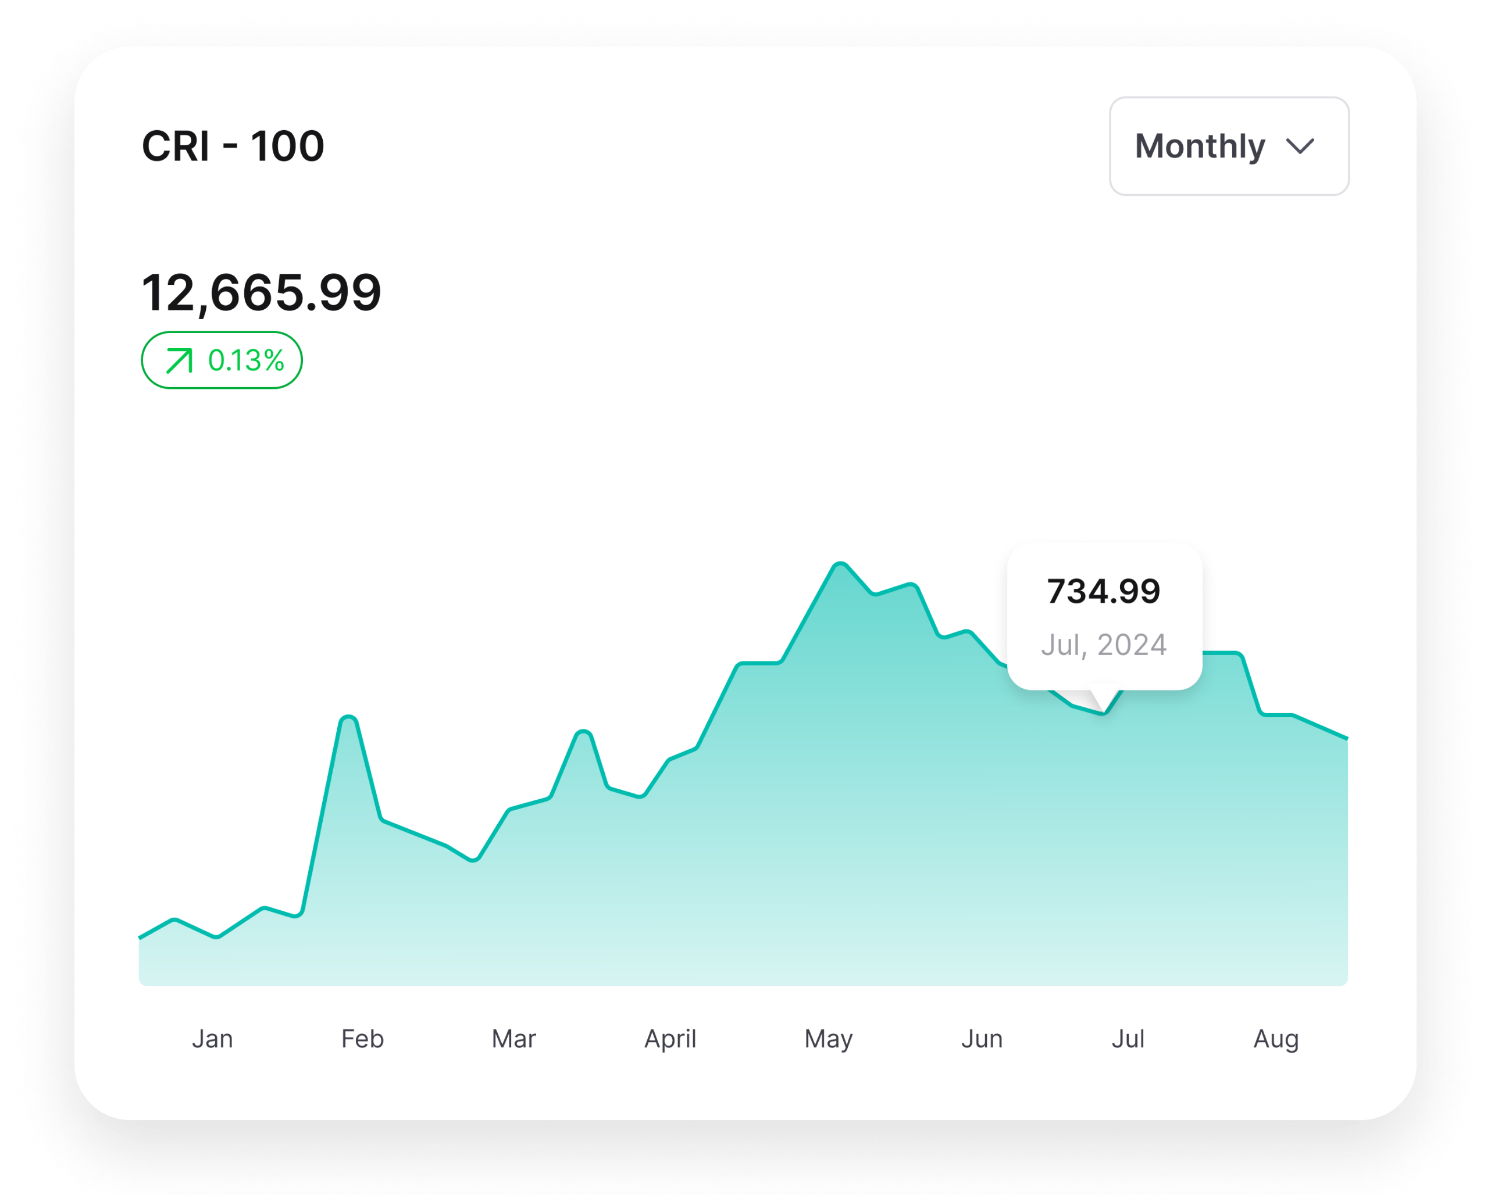Click the 734.99 tooltip value

[x=1103, y=591]
